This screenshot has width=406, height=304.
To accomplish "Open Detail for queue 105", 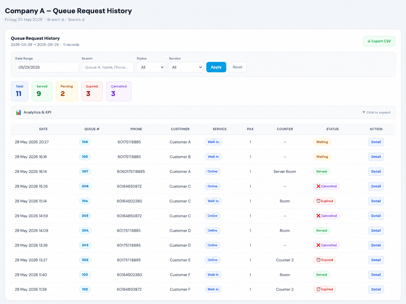I will tap(376, 157).
